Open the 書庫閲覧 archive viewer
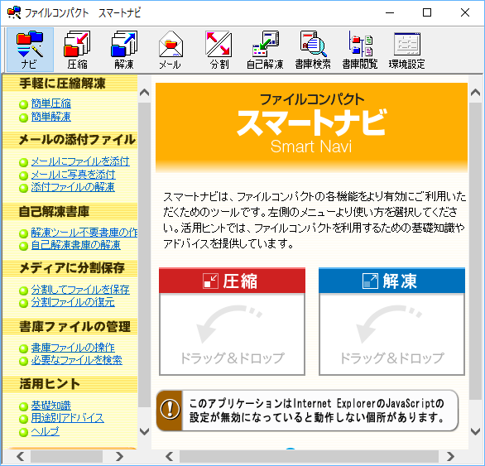 coord(360,50)
